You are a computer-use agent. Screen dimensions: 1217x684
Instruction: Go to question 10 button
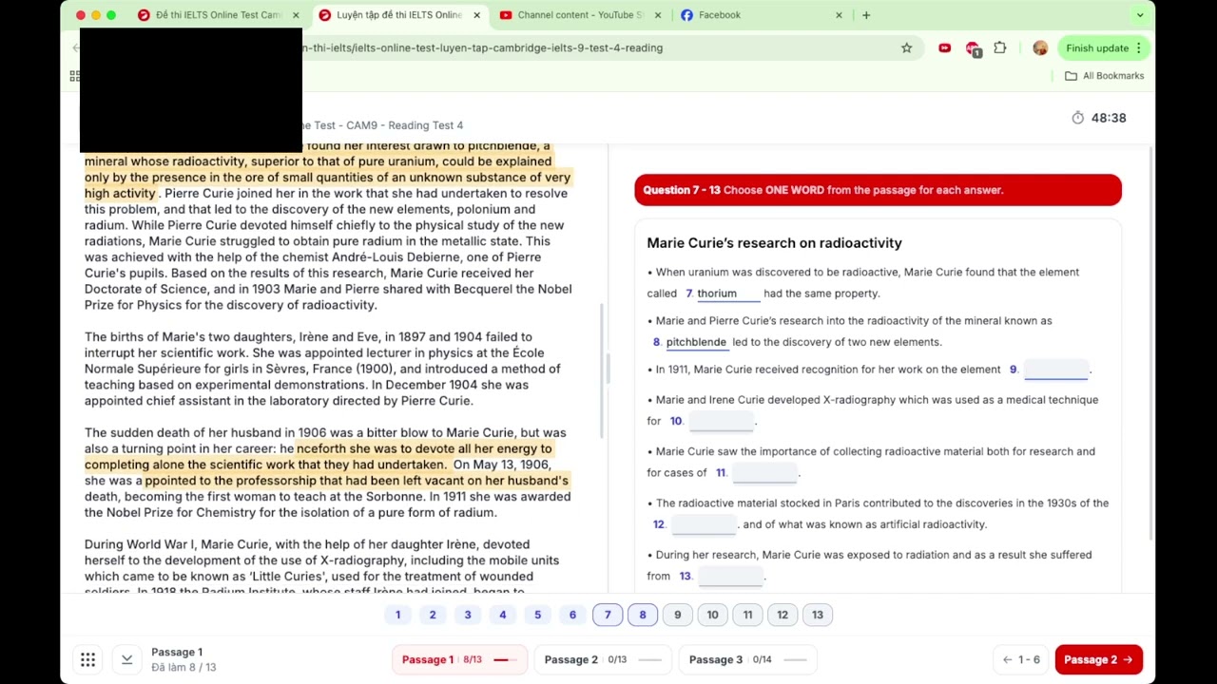(x=712, y=615)
